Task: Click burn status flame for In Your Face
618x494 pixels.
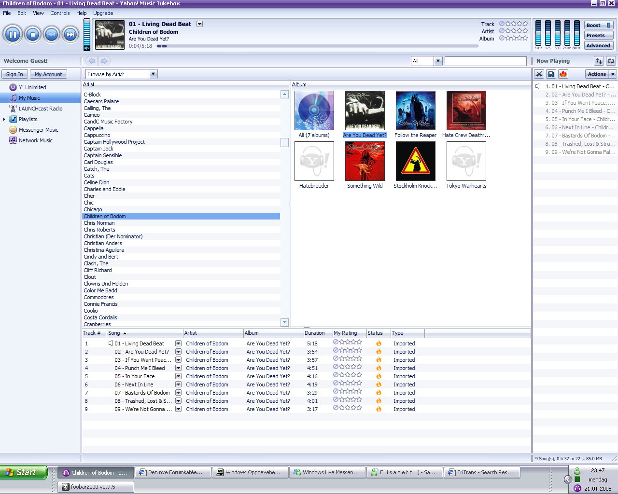Action: pos(379,376)
